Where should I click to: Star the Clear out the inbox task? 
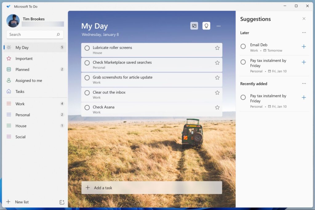217,93
